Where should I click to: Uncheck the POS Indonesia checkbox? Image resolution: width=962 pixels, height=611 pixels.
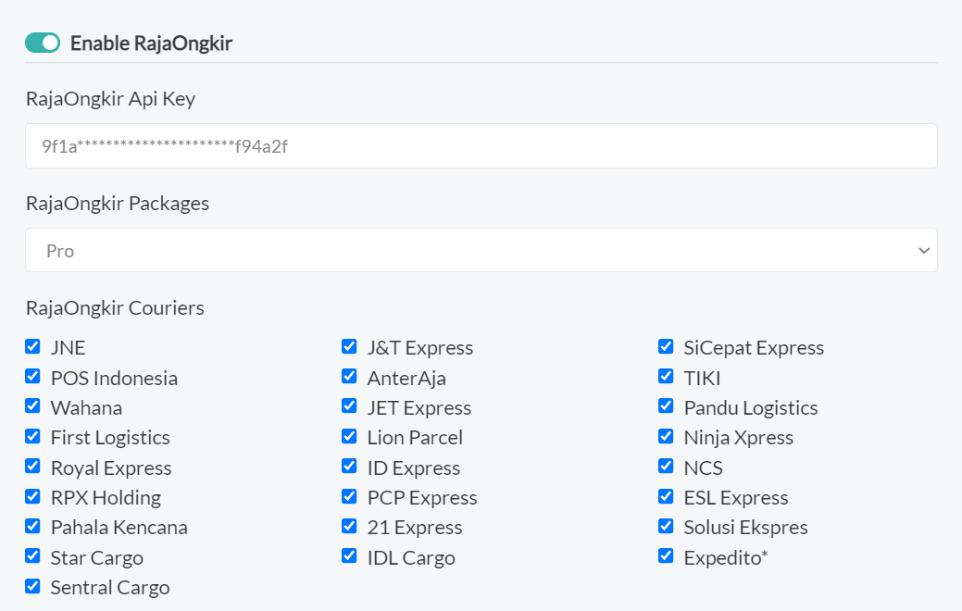pyautogui.click(x=33, y=377)
